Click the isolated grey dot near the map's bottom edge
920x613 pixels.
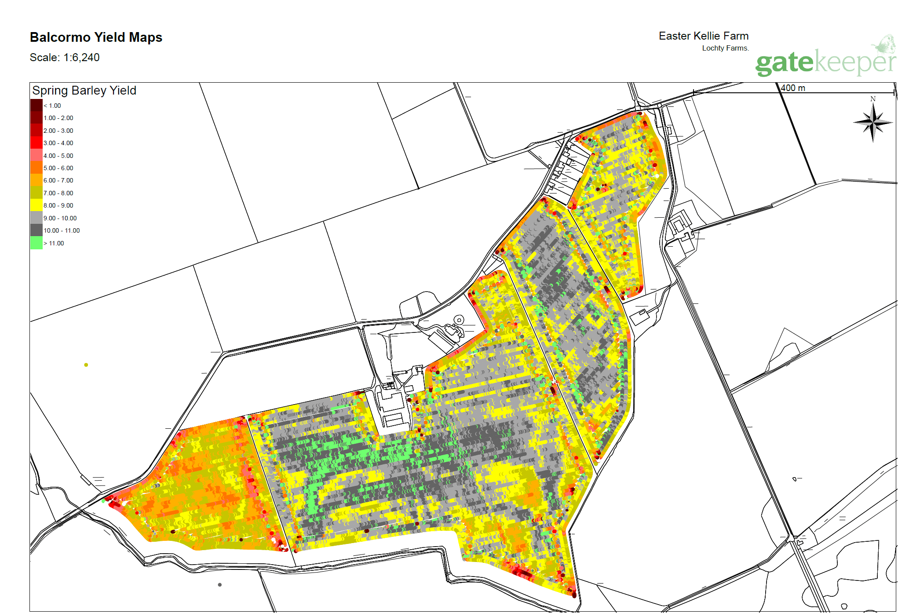[x=220, y=585]
